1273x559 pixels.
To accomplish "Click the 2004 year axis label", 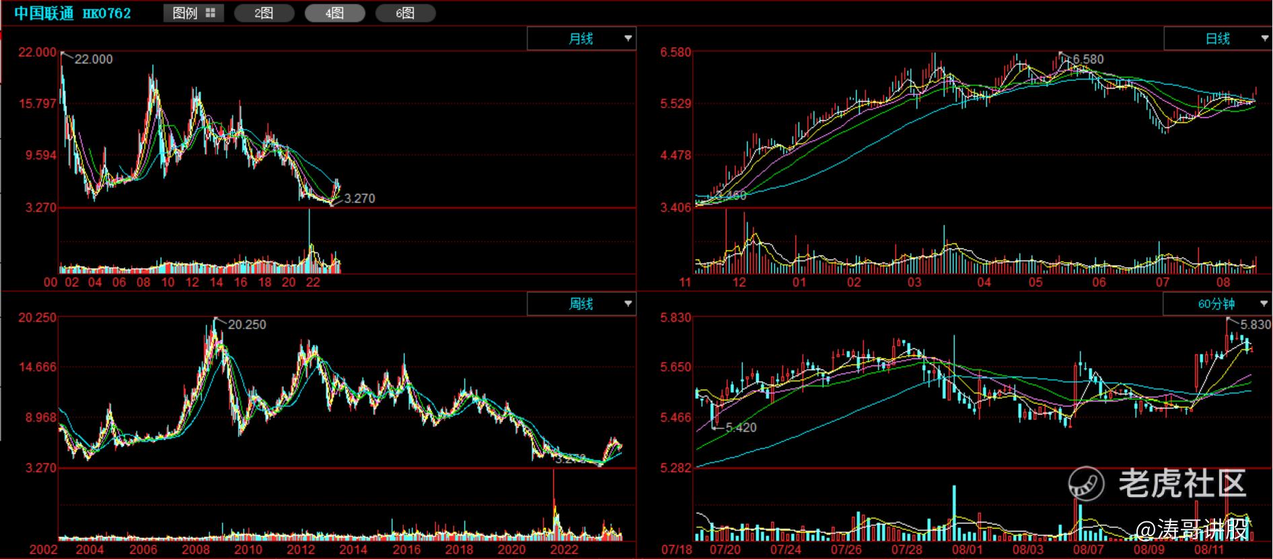I will (90, 550).
